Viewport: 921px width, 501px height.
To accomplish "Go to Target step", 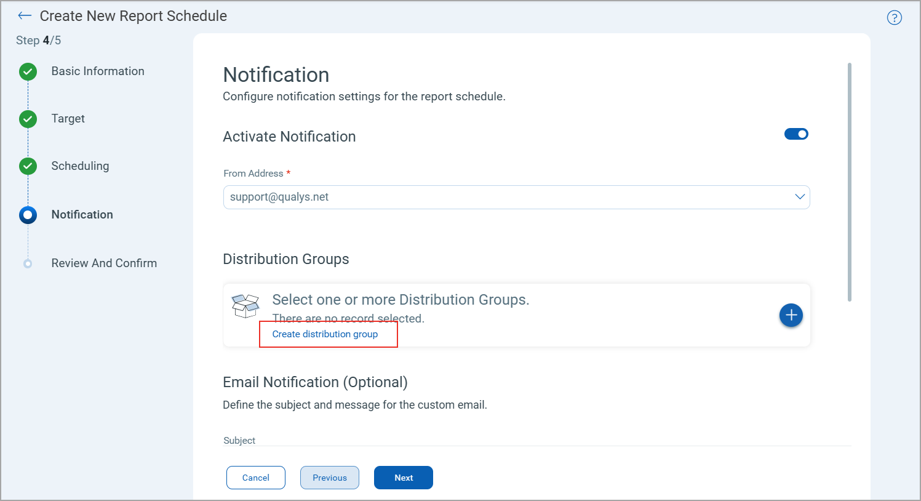I will click(x=68, y=119).
